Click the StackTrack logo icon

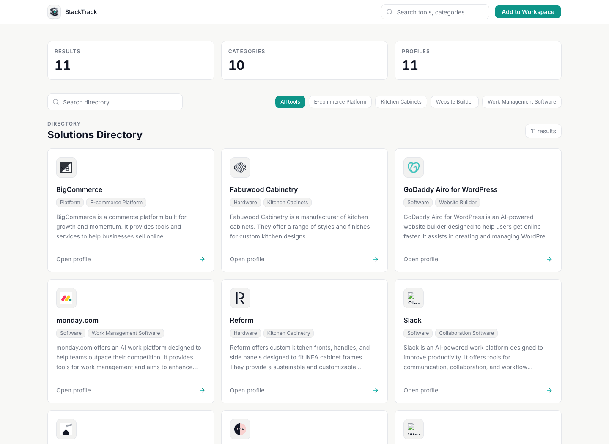click(x=54, y=12)
